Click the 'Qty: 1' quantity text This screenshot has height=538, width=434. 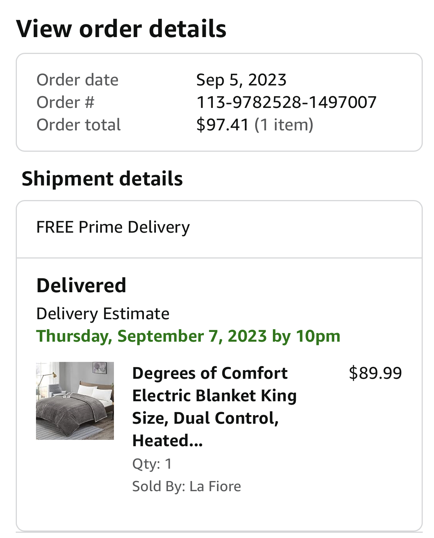[x=152, y=464]
